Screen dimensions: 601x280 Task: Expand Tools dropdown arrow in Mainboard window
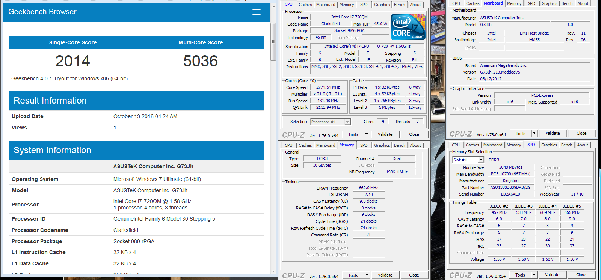click(534, 133)
